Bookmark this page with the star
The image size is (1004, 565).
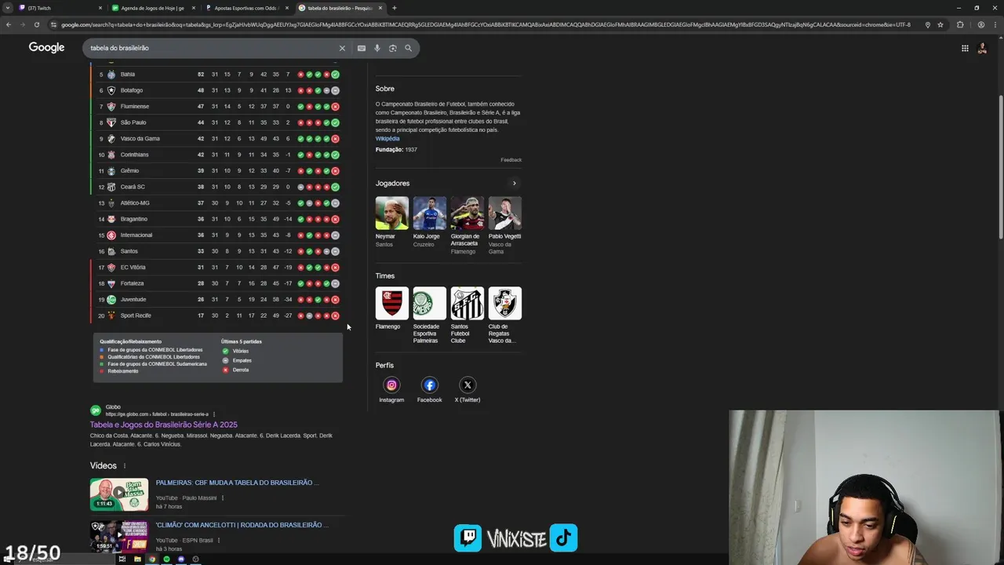[940, 24]
